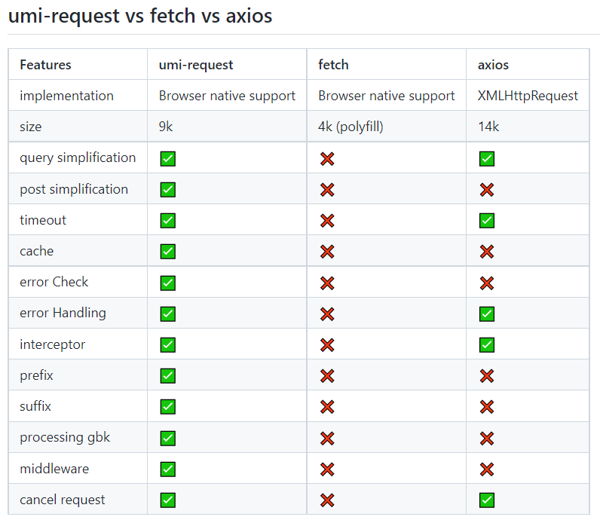Viewport: 600px width, 520px height.
Task: Click the green check for umi-request error Check
Action: pos(167,283)
